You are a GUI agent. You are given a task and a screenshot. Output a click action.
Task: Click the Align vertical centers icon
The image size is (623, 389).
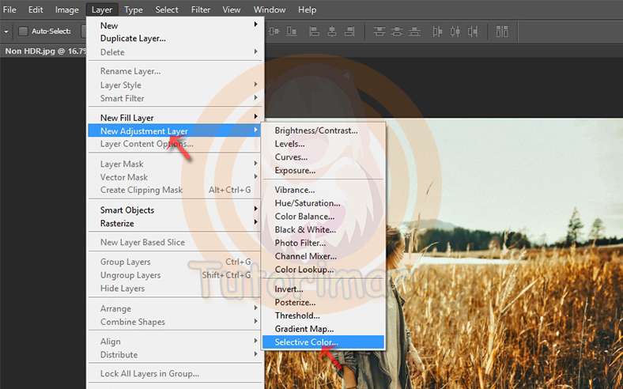(274, 31)
